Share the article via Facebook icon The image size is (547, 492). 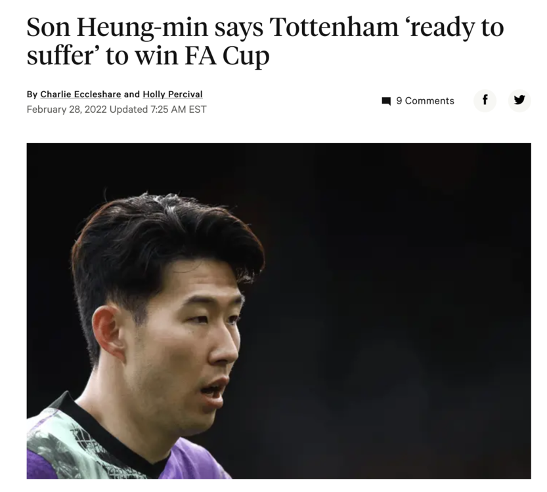[x=485, y=101]
